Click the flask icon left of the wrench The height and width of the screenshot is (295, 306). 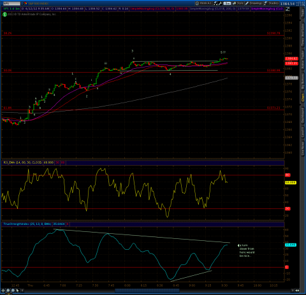coord(215,3)
